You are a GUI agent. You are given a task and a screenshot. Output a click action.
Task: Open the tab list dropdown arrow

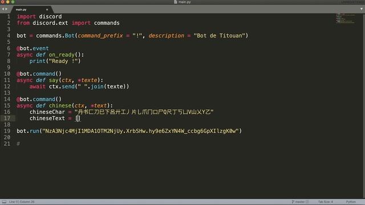coord(362,9)
